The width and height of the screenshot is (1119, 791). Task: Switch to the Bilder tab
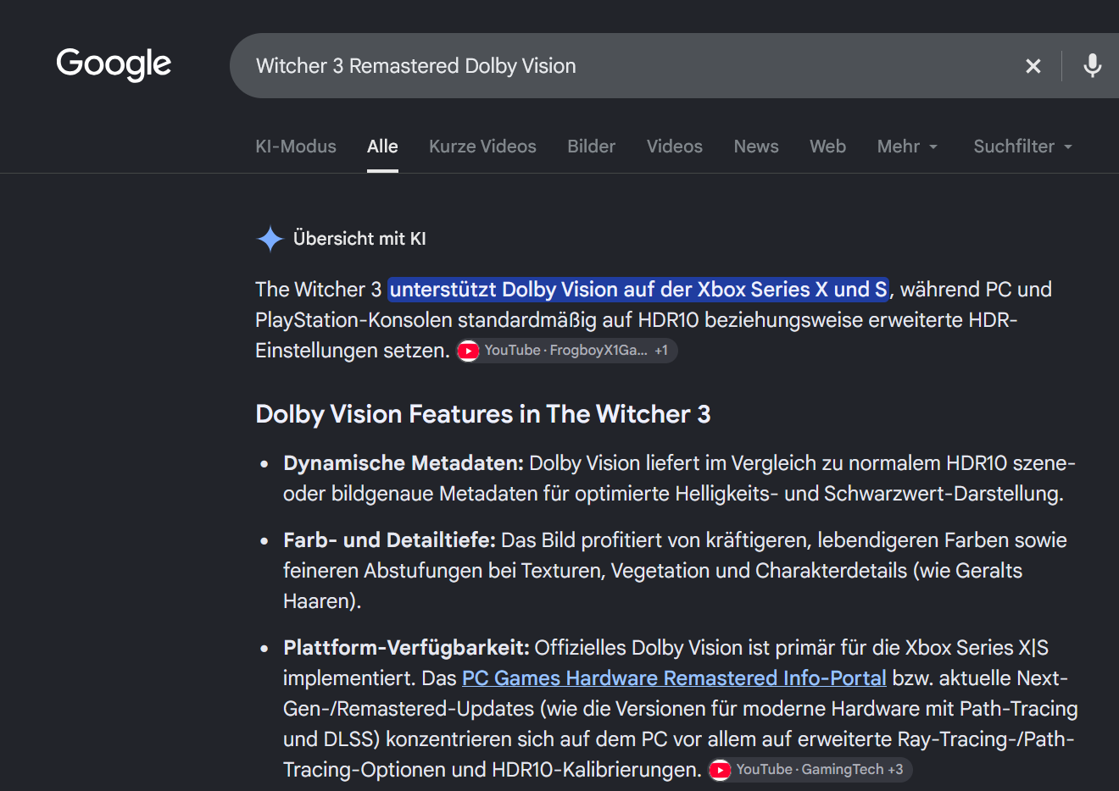(591, 147)
